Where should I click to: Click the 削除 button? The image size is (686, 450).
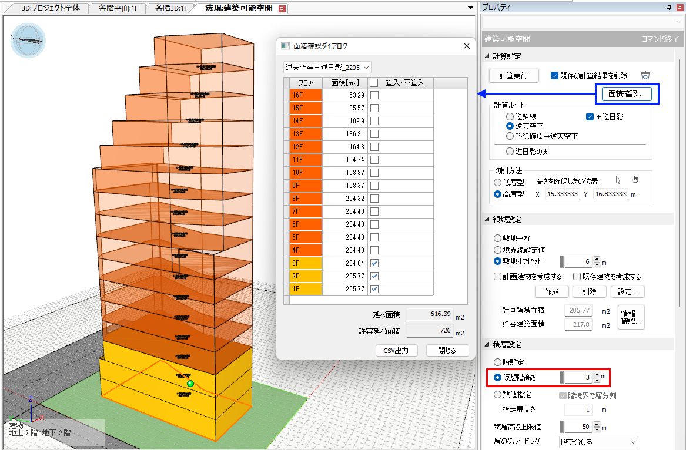pos(590,292)
